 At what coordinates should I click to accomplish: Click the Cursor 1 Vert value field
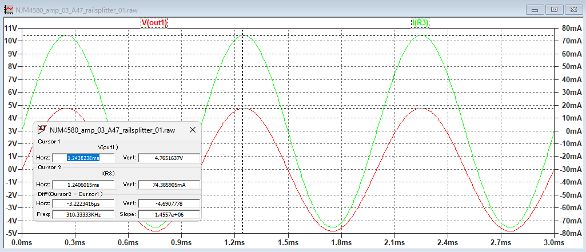tap(169, 158)
